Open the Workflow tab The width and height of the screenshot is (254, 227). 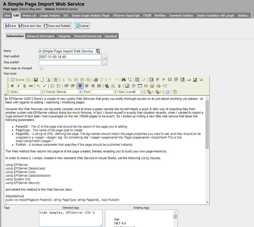point(160,15)
